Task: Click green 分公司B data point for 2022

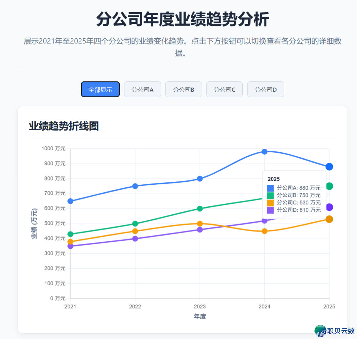Action: point(135,224)
